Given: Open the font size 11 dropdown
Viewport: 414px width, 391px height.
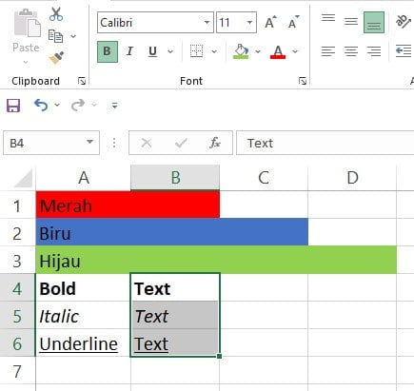Looking at the screenshot, I should coord(249,23).
